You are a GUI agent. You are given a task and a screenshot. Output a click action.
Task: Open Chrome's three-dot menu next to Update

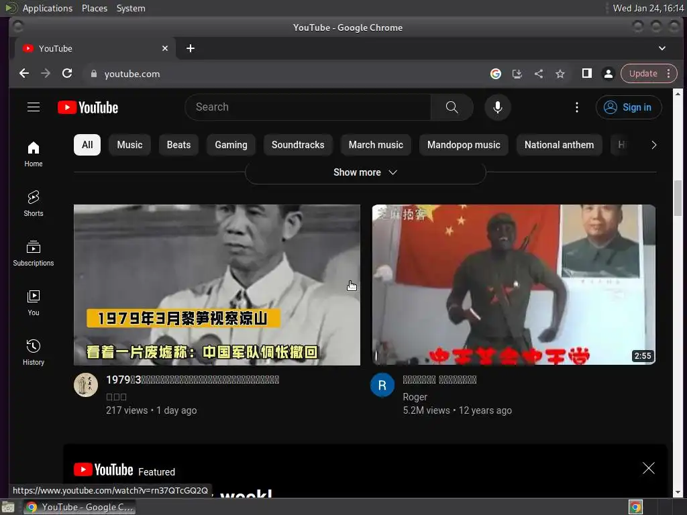tap(668, 74)
